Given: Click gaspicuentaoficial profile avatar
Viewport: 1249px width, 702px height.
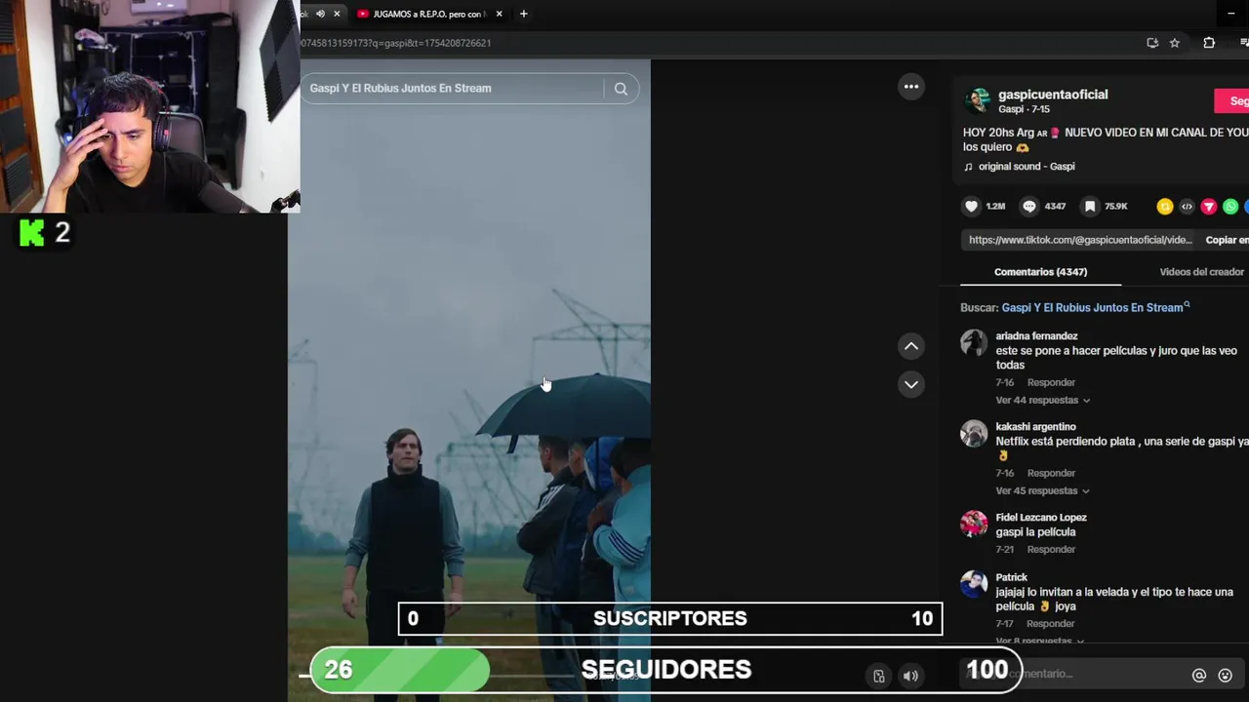Looking at the screenshot, I should pyautogui.click(x=977, y=100).
